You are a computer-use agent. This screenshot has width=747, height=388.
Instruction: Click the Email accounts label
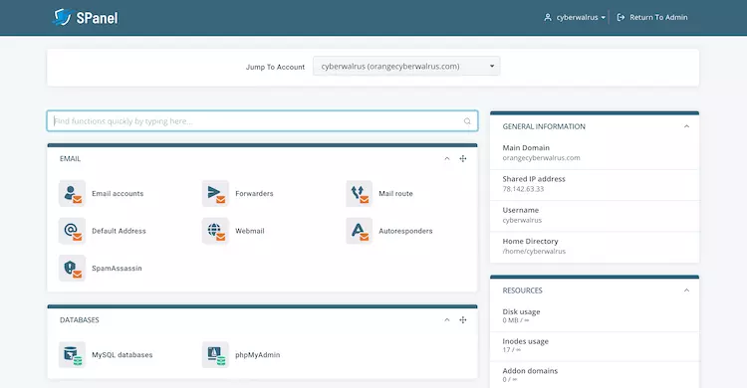click(118, 193)
